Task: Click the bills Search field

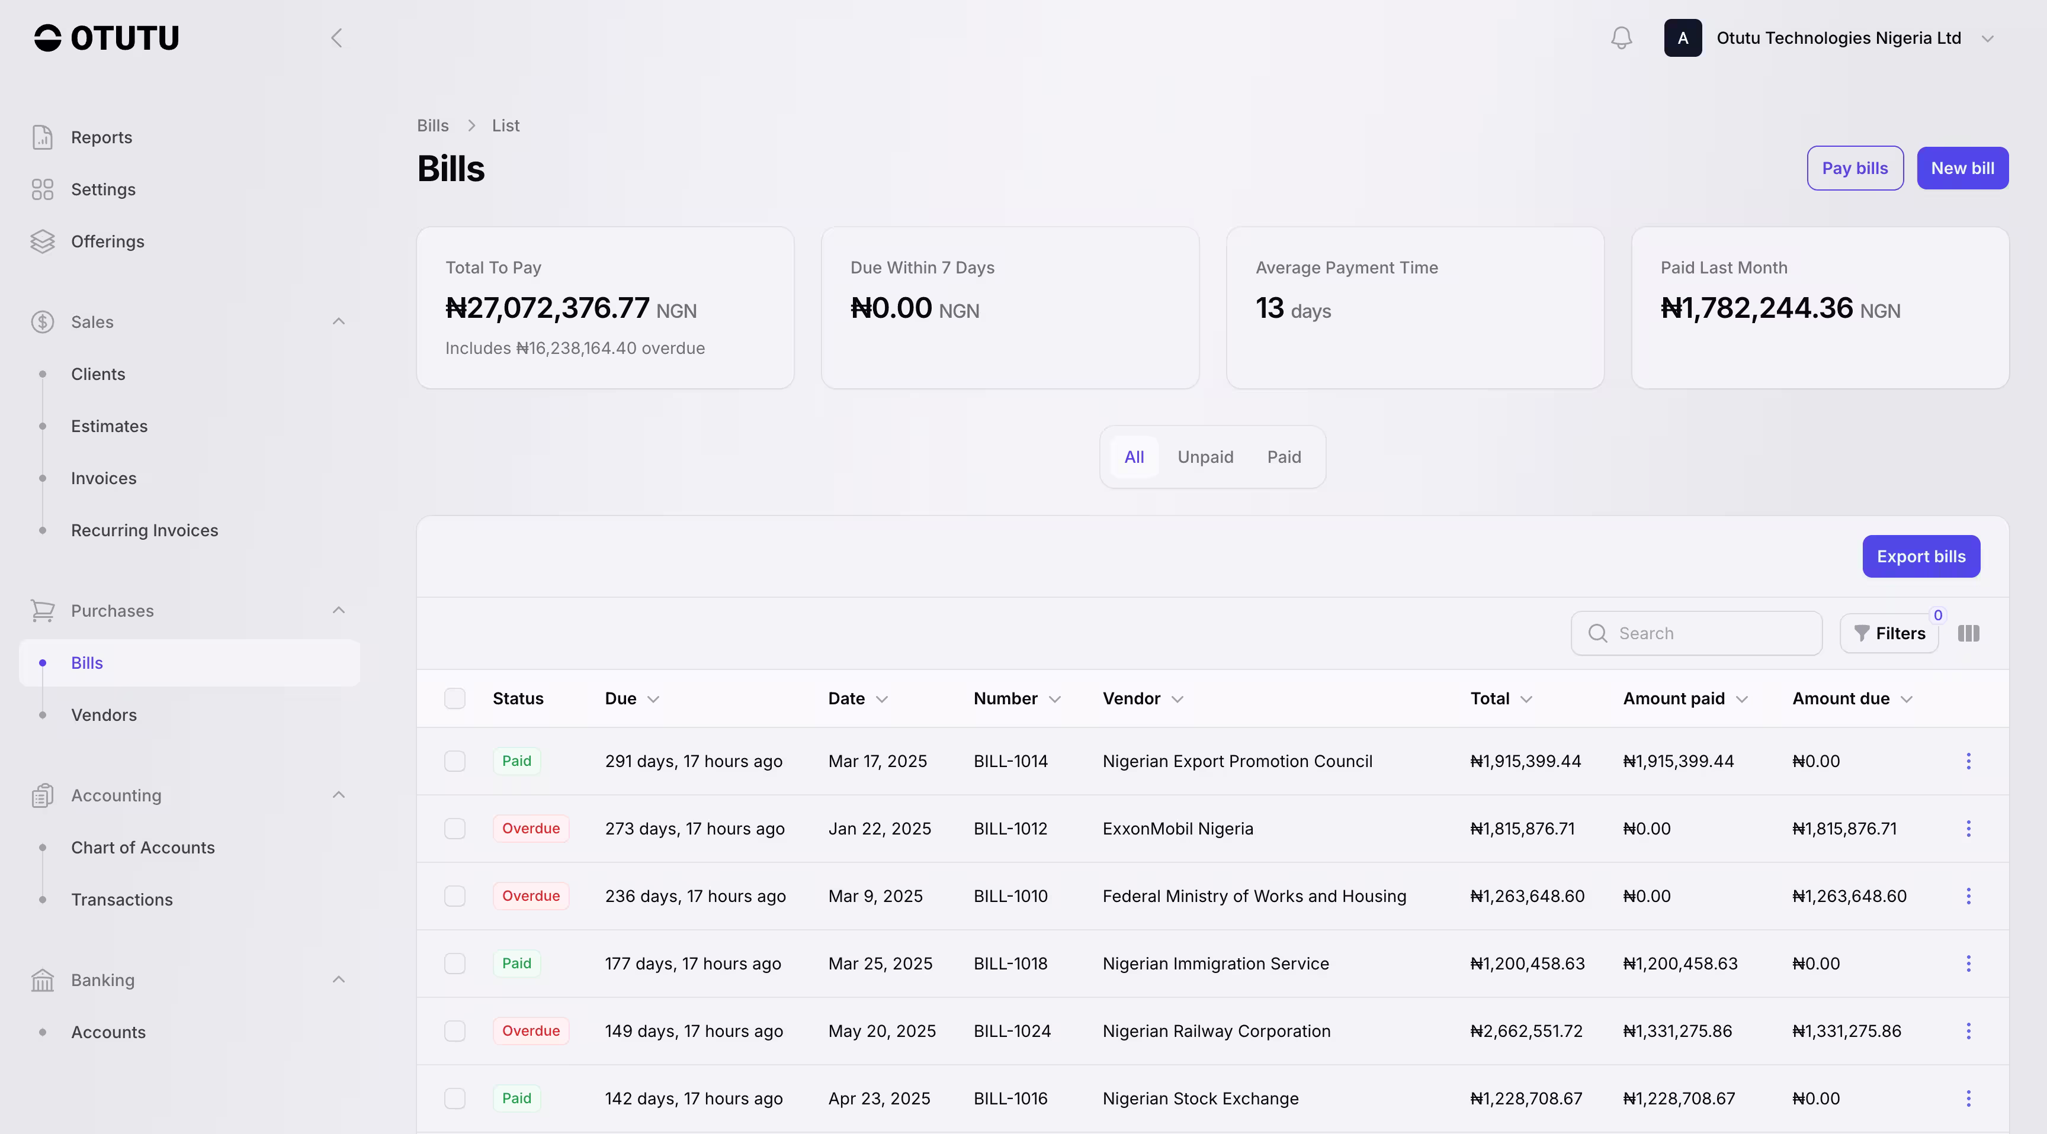Action: pyautogui.click(x=1708, y=633)
